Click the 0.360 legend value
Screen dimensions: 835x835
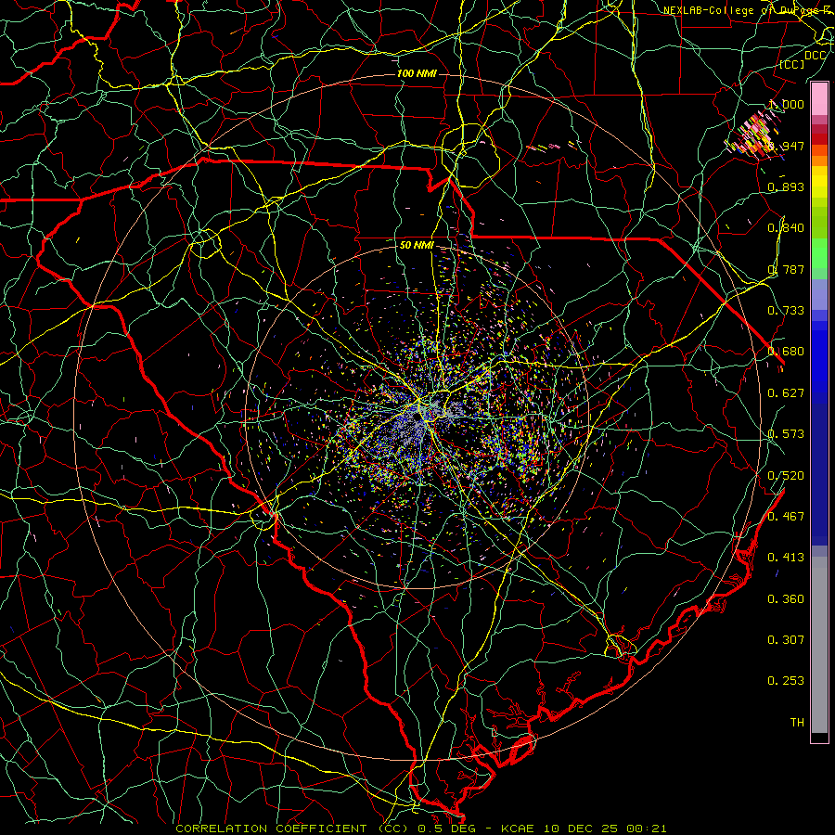786,599
